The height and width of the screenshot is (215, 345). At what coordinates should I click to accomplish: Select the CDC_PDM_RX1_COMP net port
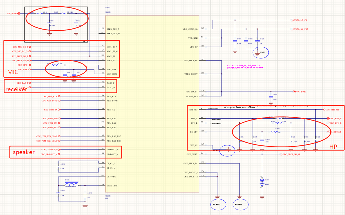[48, 141]
